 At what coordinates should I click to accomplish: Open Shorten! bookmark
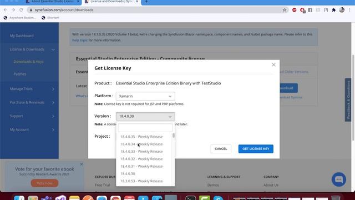click(x=50, y=18)
